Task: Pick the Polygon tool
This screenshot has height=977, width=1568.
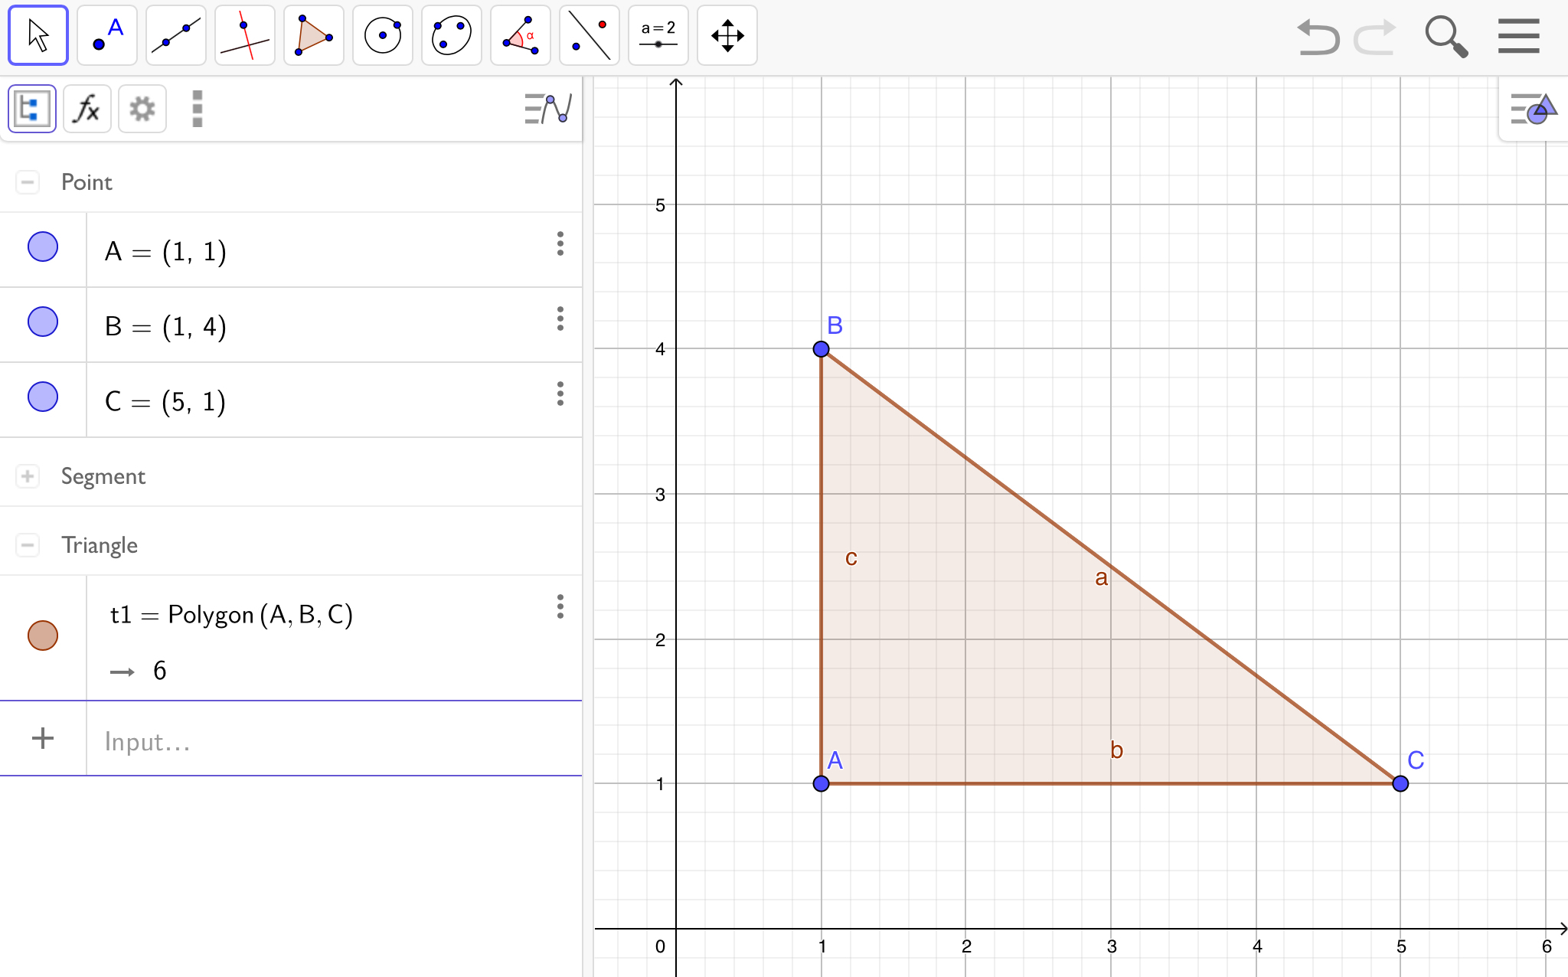Action: (314, 35)
